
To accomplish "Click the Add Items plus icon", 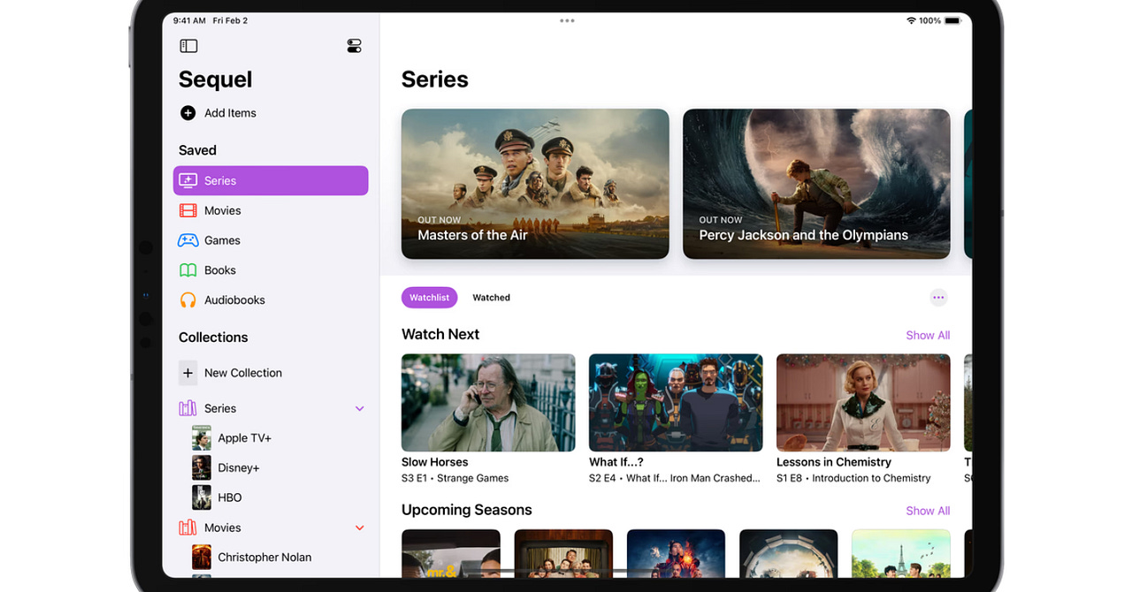I will 187,113.
